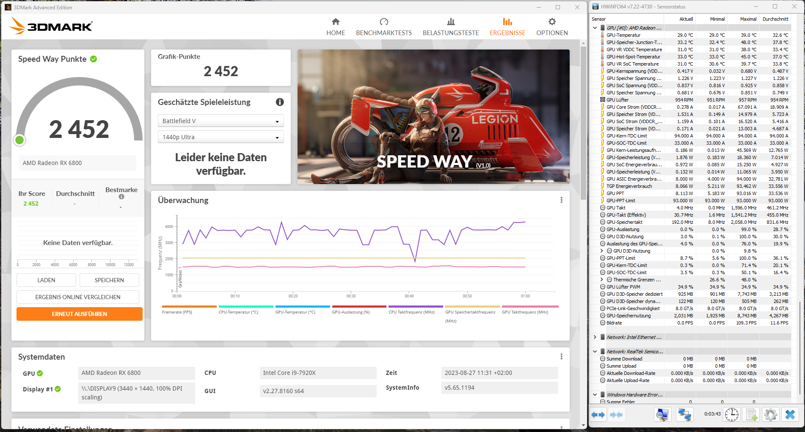Expand the GPU D3D-Nutzung sub-item in HWiNFO
Viewport: 805px width, 432px height.
click(x=601, y=251)
